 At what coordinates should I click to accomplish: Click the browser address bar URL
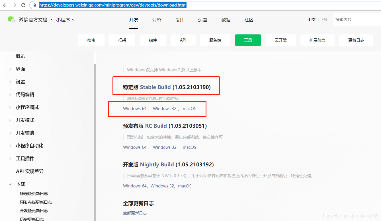[113, 5]
